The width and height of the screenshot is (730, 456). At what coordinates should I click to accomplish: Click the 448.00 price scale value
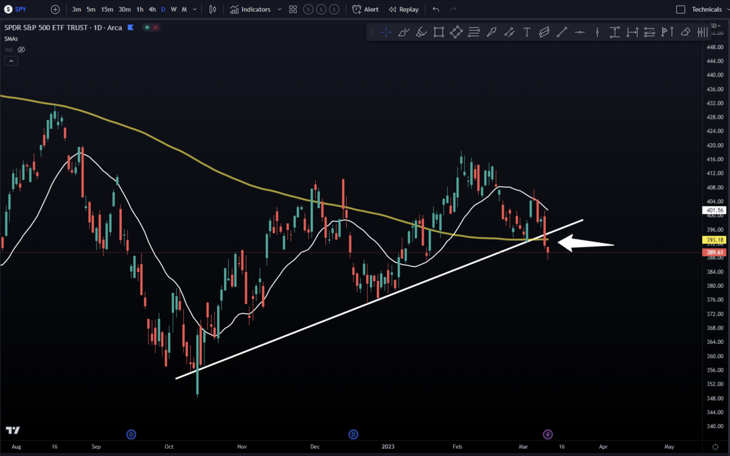(715, 47)
